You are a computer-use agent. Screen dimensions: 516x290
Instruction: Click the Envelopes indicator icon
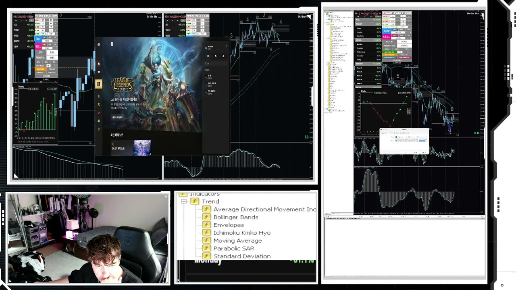click(206, 225)
